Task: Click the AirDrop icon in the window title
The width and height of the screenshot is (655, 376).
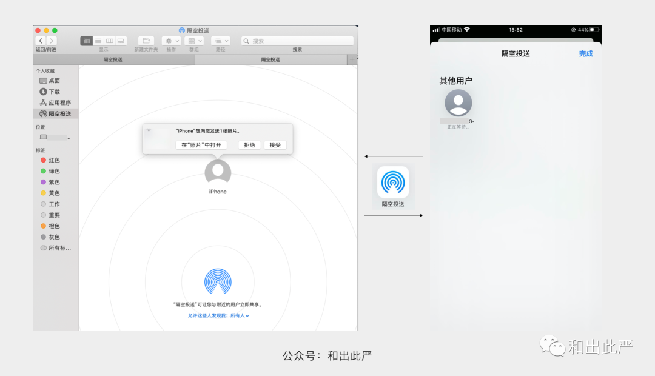Action: (x=182, y=30)
